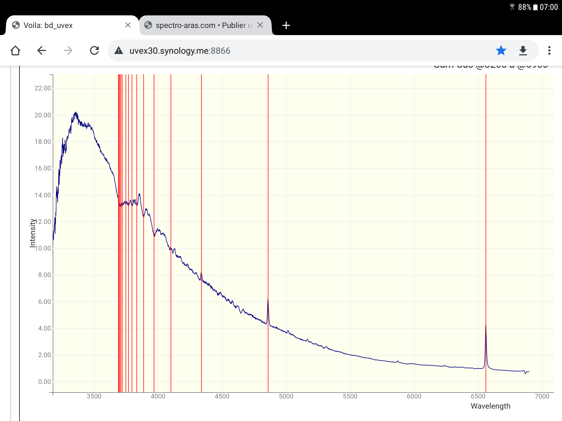This screenshot has height=421, width=562.
Task: Click the forward navigation arrow
Action: click(68, 50)
